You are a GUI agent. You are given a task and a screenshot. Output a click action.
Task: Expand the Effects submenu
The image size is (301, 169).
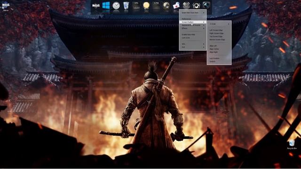[x=193, y=28]
